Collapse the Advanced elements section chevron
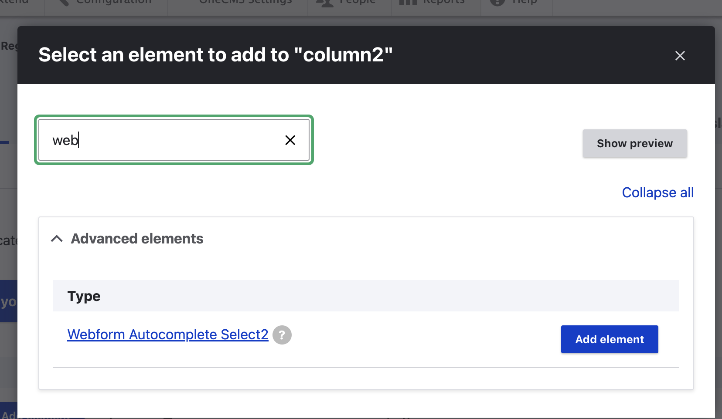 click(x=57, y=239)
